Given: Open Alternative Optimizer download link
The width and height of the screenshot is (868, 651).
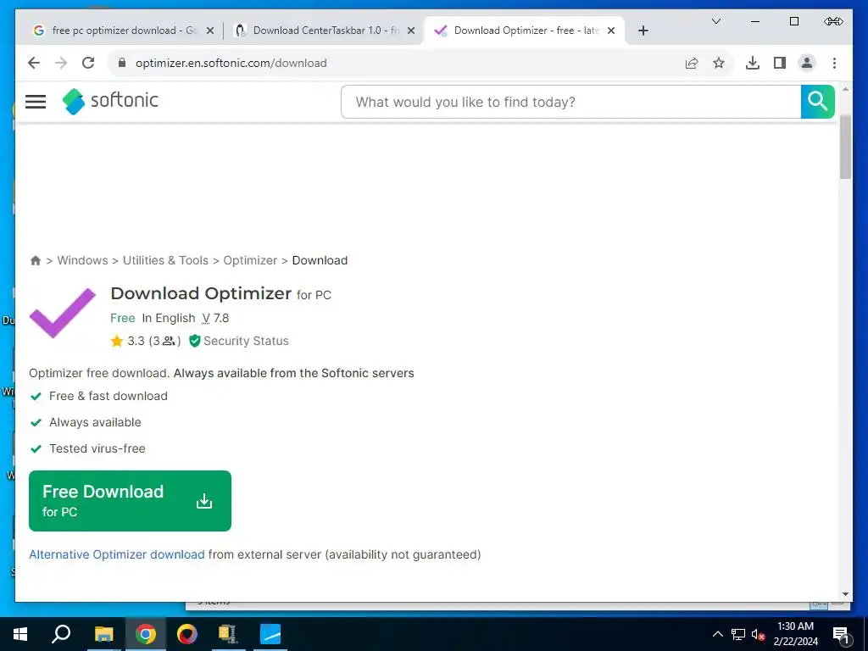Looking at the screenshot, I should tap(117, 554).
